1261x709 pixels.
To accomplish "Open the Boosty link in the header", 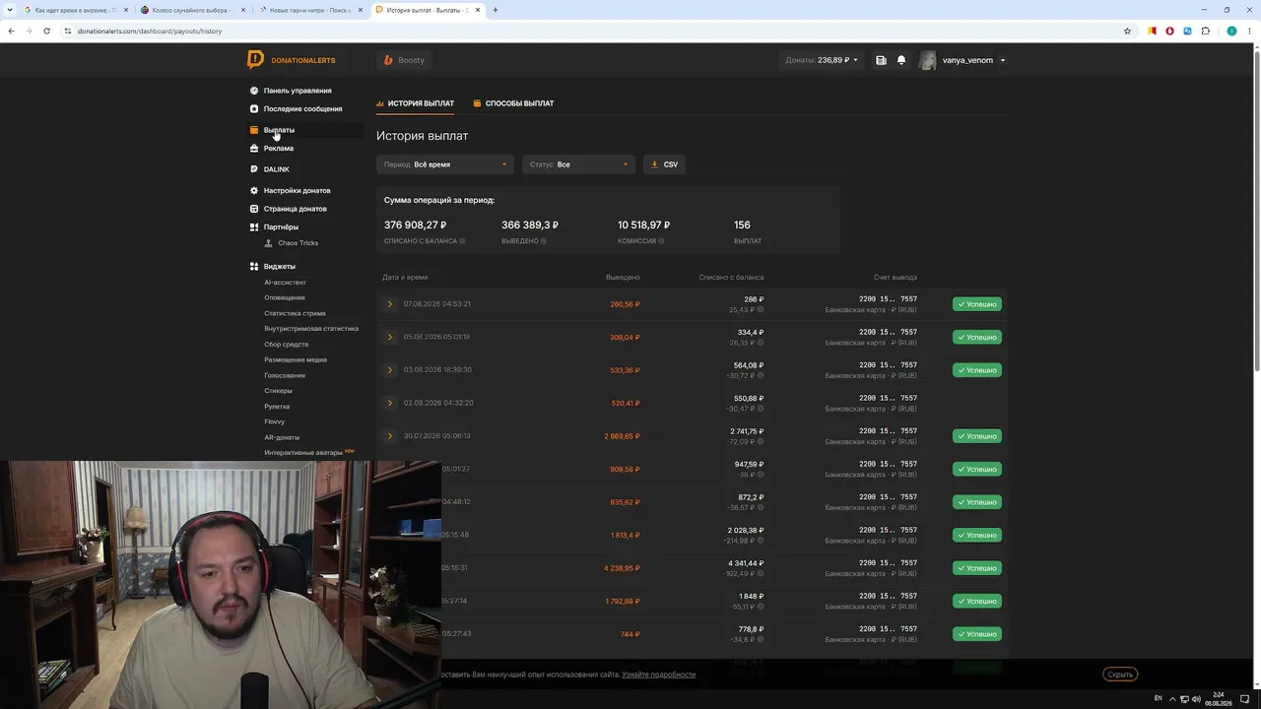I will click(x=405, y=60).
